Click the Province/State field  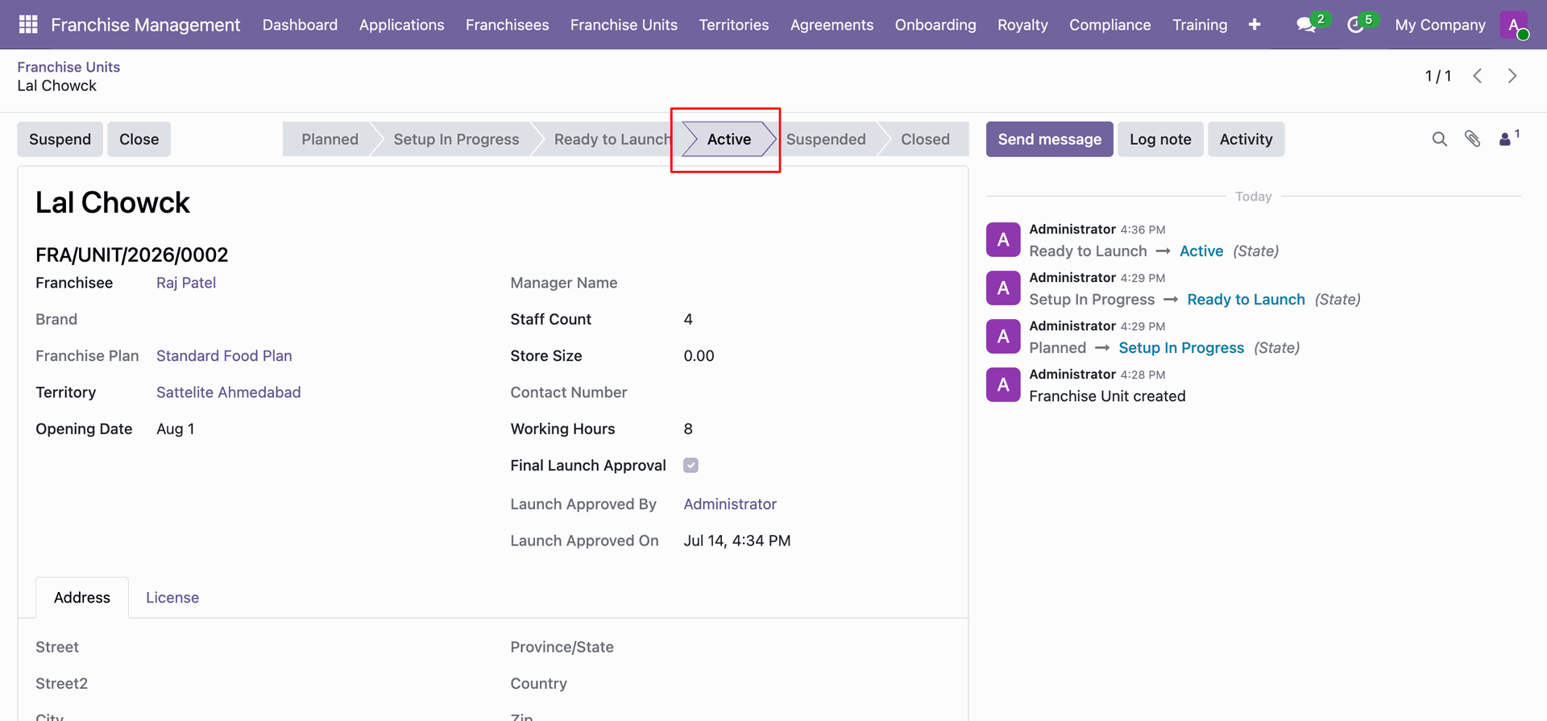pos(817,647)
